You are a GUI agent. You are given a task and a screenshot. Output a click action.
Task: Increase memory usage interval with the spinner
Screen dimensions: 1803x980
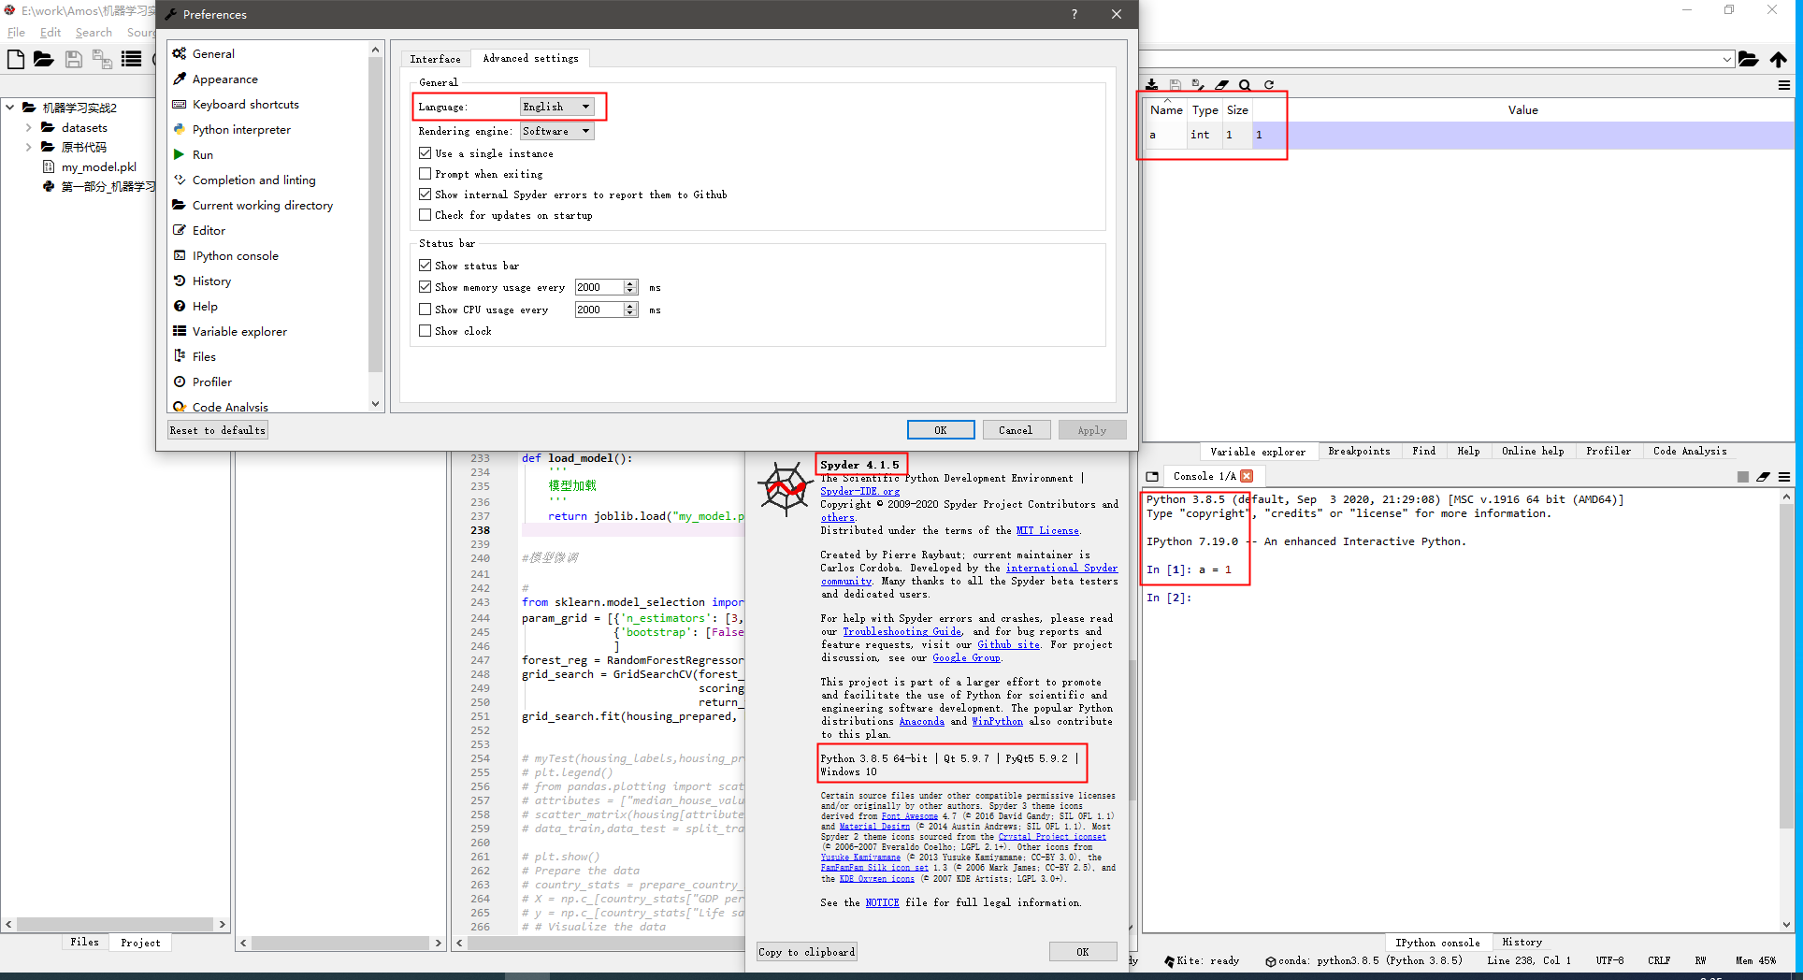pyautogui.click(x=630, y=282)
